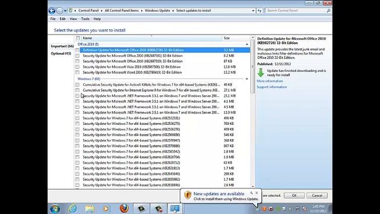Go to All Control Panel Items breadcrumb
Screen dimensions: 380x214
(122, 11)
